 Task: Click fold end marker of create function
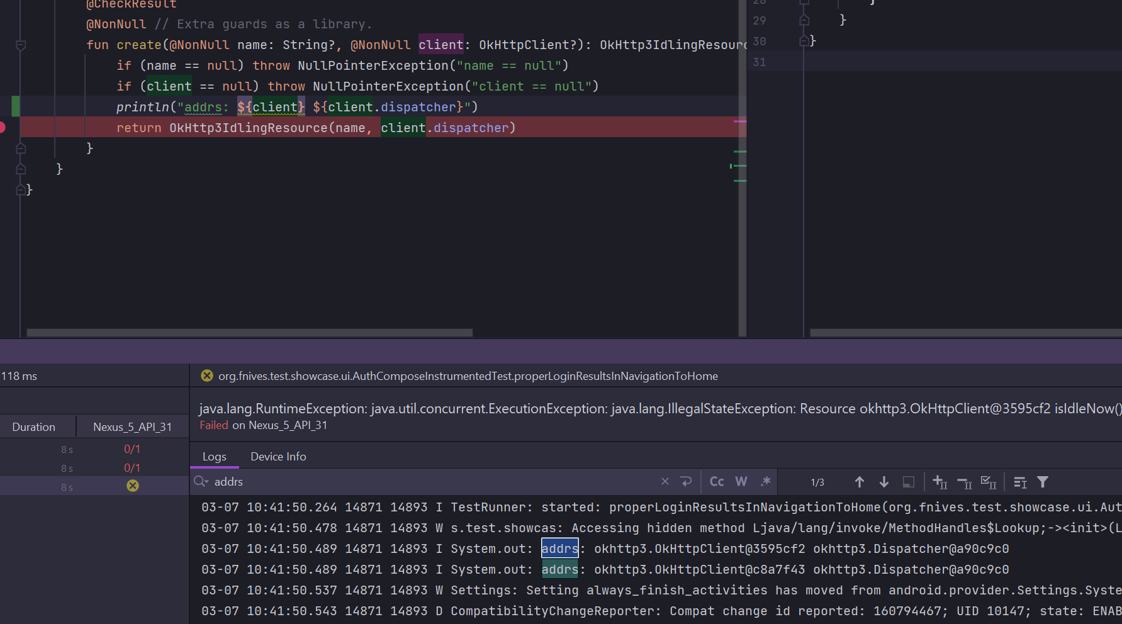pyautogui.click(x=21, y=148)
